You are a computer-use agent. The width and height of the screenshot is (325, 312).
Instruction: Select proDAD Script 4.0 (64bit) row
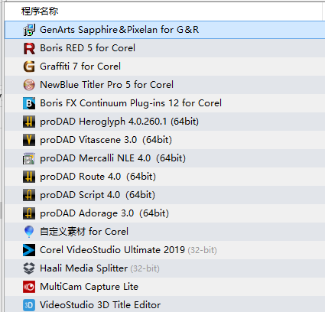164,195
